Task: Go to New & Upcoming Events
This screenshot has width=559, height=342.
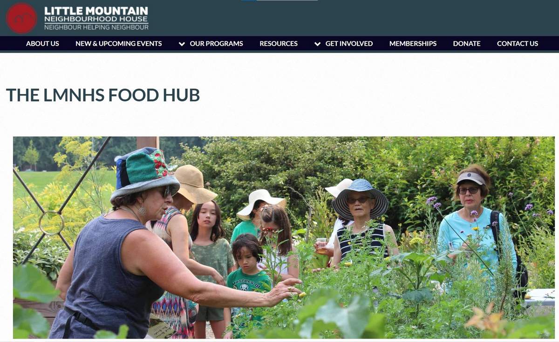Action: coord(119,43)
